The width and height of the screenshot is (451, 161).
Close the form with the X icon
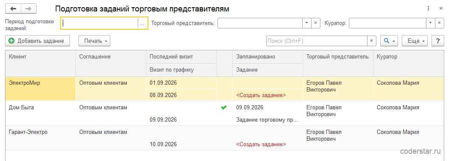(x=441, y=8)
